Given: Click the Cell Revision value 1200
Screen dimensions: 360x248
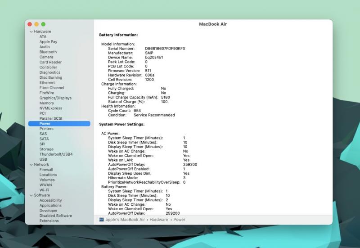Looking at the screenshot, I should 149,80.
